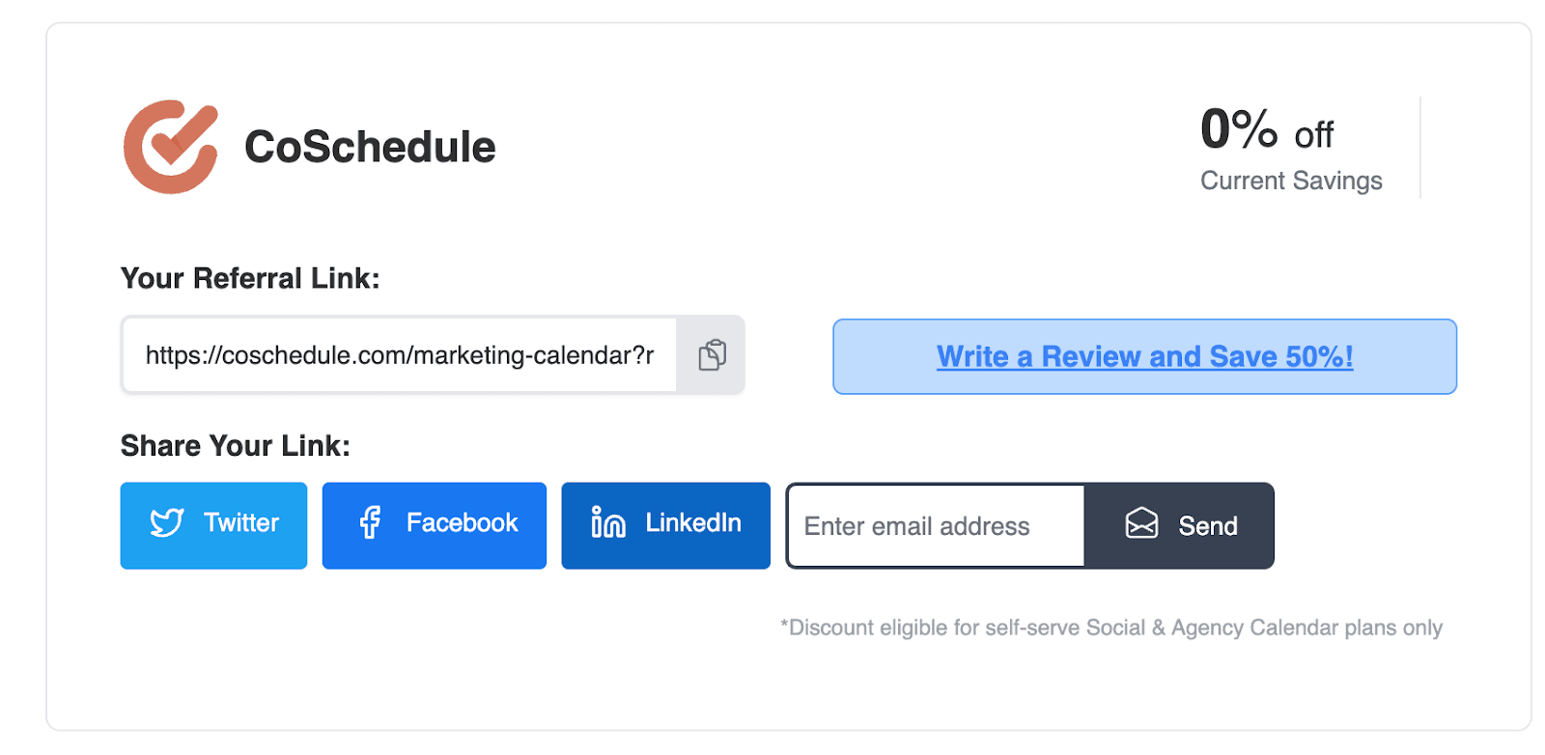Viewport: 1545px width, 755px height.
Task: Click the Your Referral Link heading
Action: (250, 279)
